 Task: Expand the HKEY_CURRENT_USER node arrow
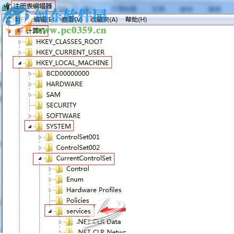[x=20, y=52]
